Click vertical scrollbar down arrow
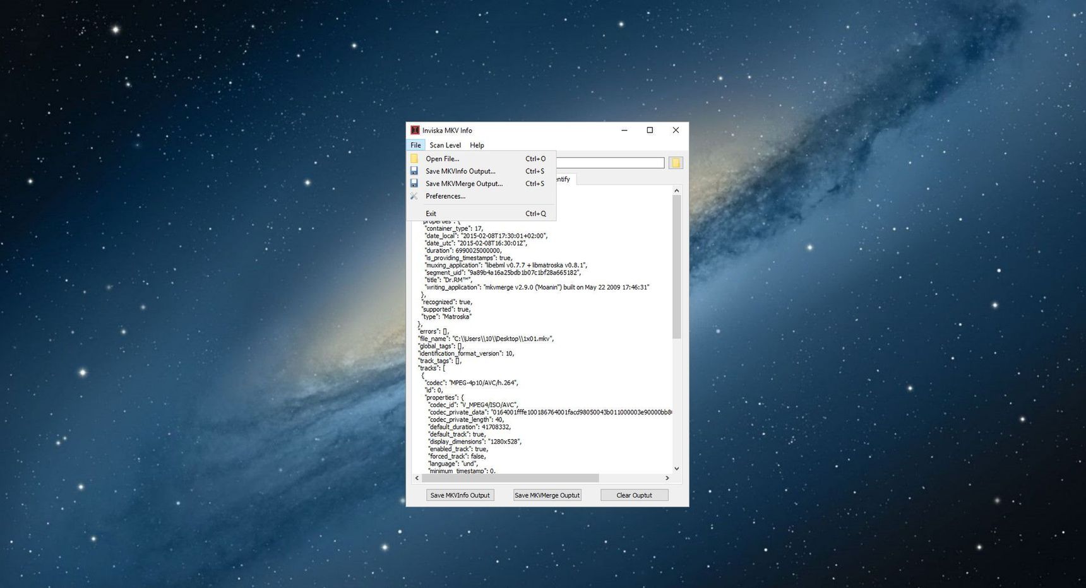The image size is (1086, 588). point(677,468)
